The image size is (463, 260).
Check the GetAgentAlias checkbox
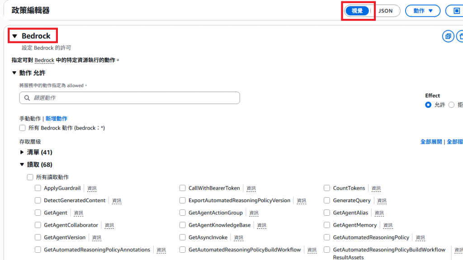tap(326, 213)
